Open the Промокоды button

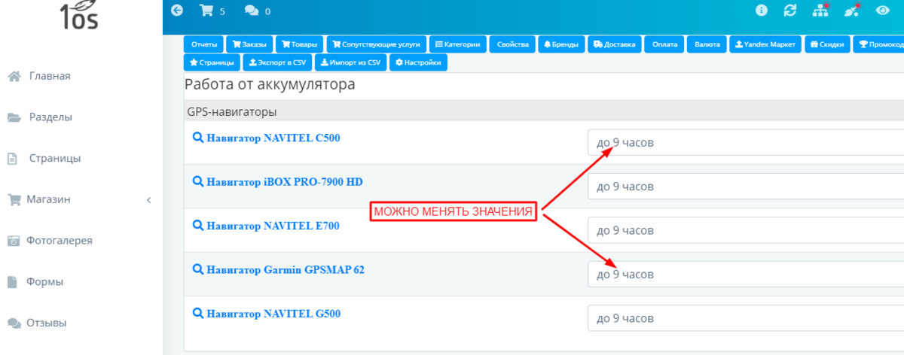pos(879,44)
